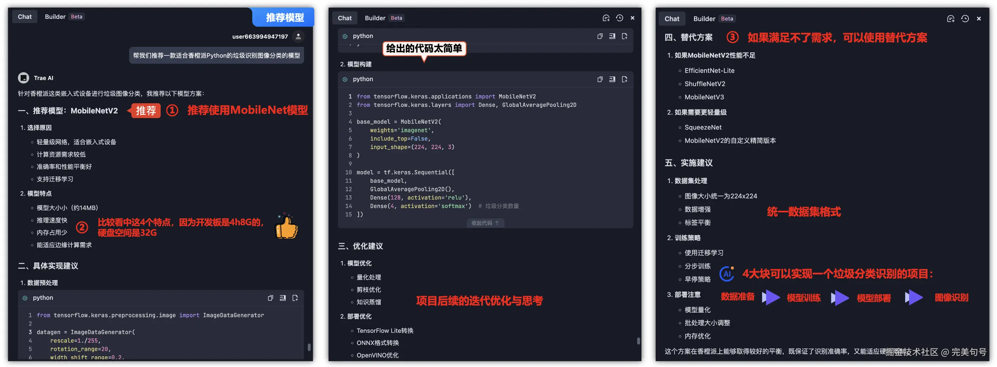The height and width of the screenshot is (367, 997).
Task: Click list item SqueezeNet
Action: pos(703,127)
